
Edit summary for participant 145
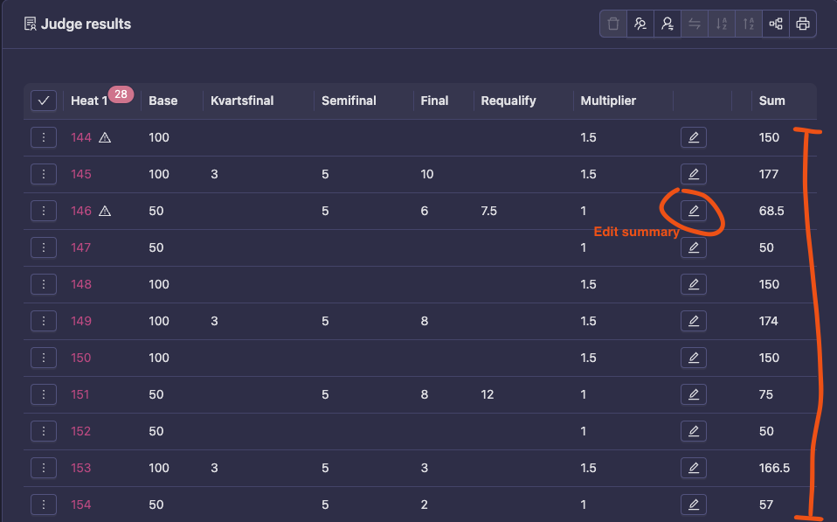point(694,174)
